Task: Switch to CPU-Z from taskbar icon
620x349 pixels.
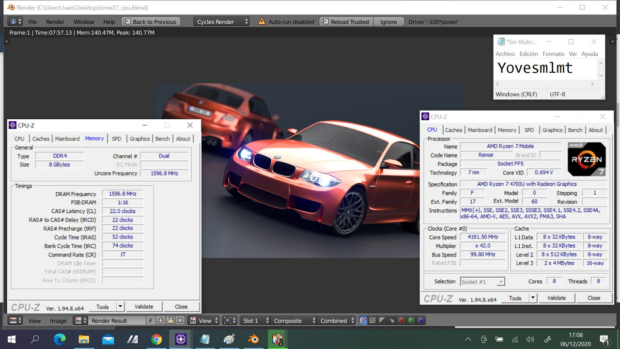Action: [x=180, y=339]
